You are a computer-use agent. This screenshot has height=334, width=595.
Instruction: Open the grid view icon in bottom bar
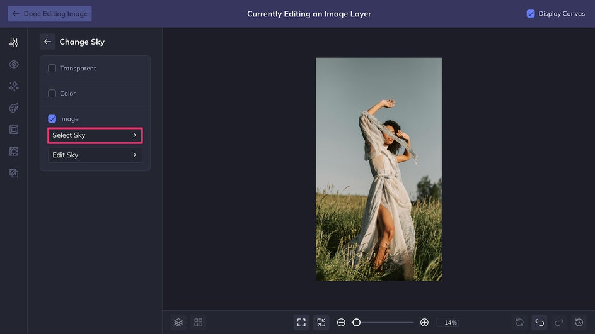point(198,322)
